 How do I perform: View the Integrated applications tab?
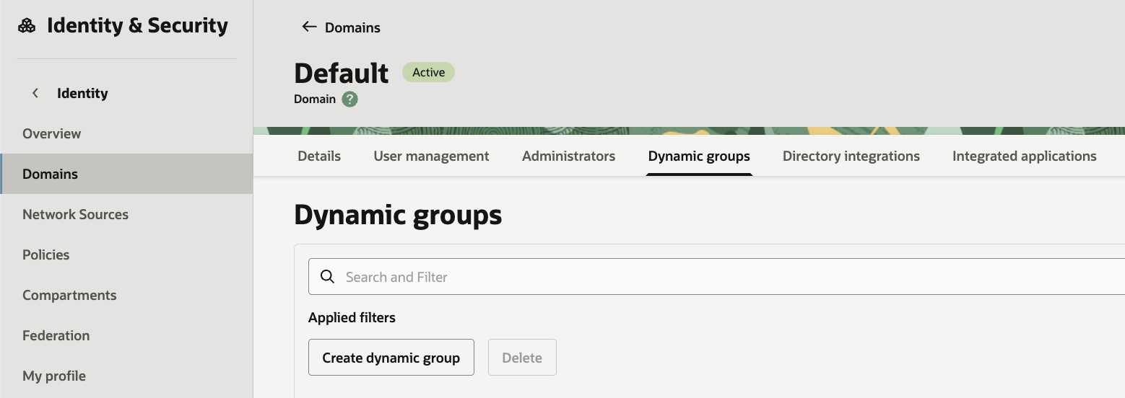click(x=1024, y=156)
